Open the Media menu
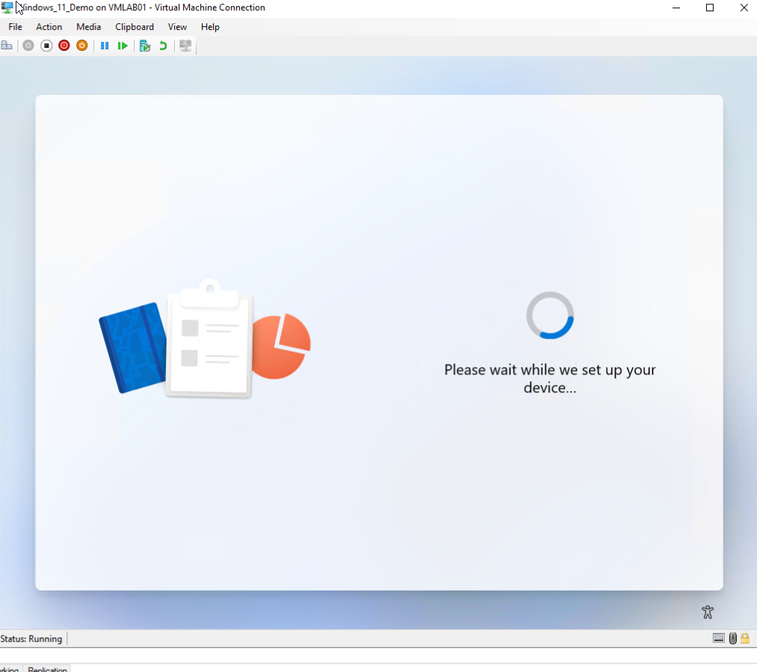Image resolution: width=757 pixels, height=672 pixels. click(88, 27)
